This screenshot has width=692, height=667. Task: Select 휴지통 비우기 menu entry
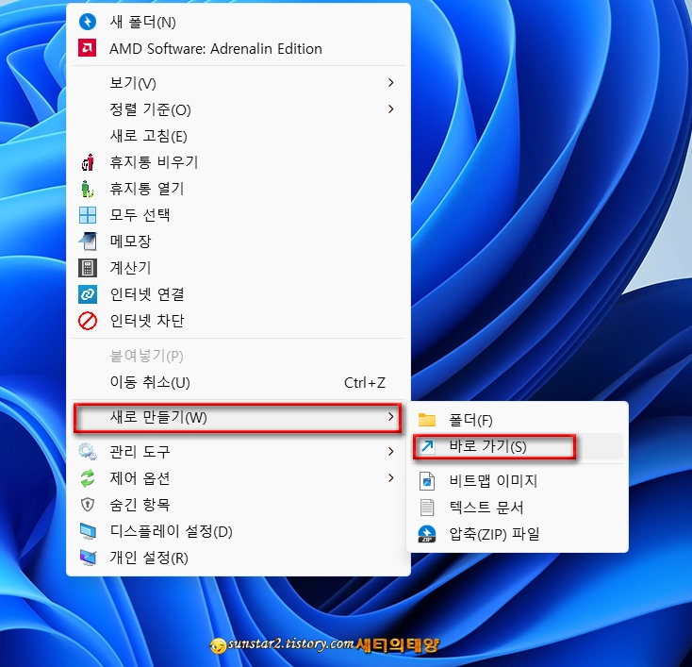point(239,162)
